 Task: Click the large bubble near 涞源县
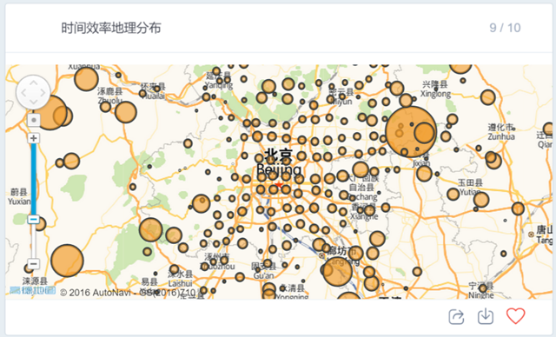(x=67, y=261)
